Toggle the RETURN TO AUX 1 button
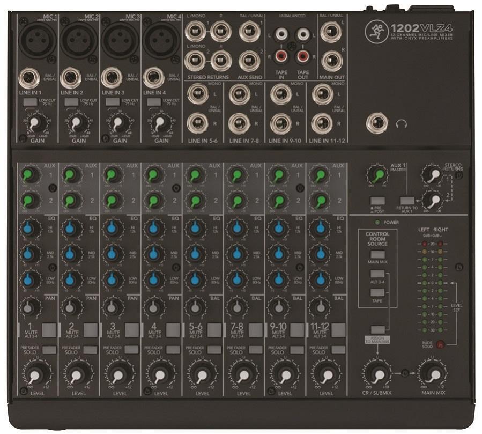 point(407,201)
